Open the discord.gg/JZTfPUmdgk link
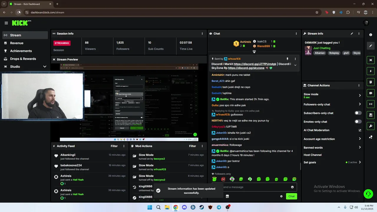Viewport: 377px width, 212px height. [x=255, y=64]
